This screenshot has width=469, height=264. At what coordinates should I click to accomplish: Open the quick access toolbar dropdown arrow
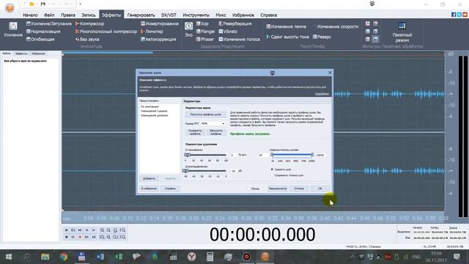[80, 4]
